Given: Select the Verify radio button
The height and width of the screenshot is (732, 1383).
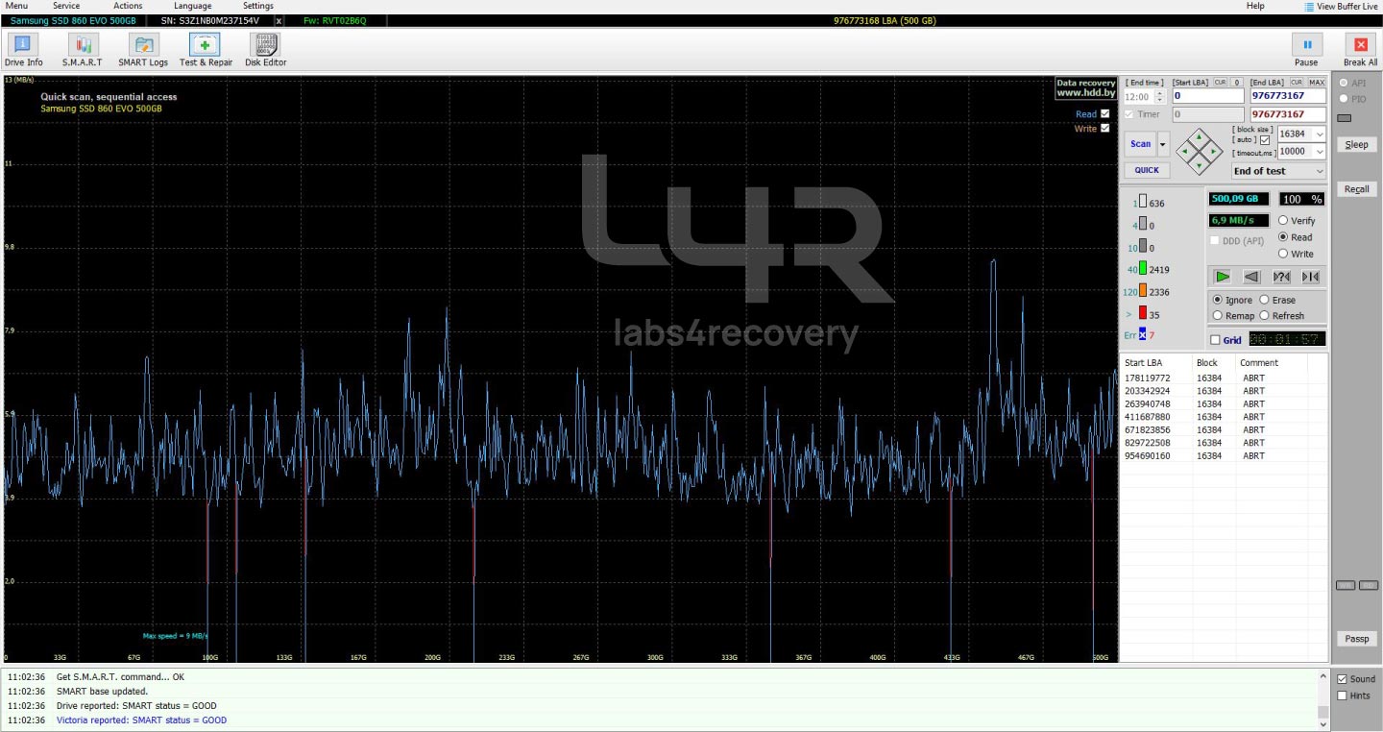Looking at the screenshot, I should click(1283, 220).
